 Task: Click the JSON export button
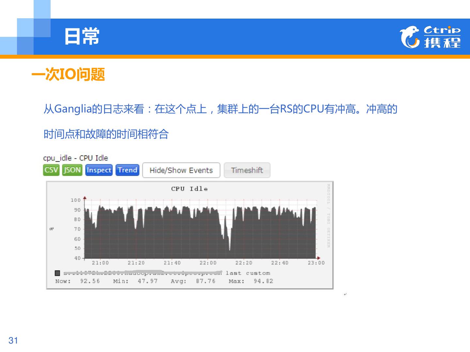tap(72, 170)
